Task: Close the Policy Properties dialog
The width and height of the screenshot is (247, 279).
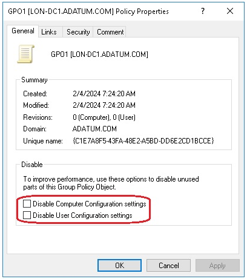Action: [230, 11]
